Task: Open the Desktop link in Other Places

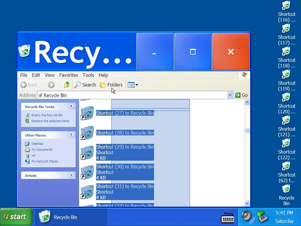Action: point(37,144)
